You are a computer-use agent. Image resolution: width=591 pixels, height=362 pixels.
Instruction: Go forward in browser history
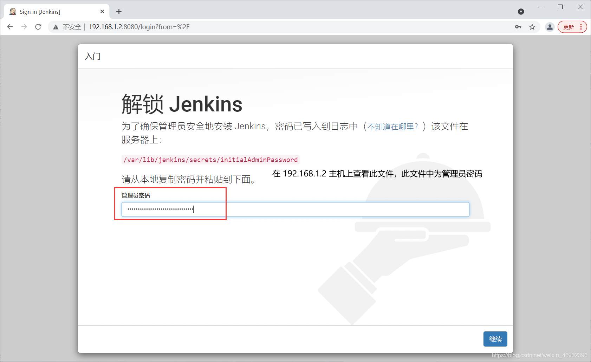click(24, 27)
